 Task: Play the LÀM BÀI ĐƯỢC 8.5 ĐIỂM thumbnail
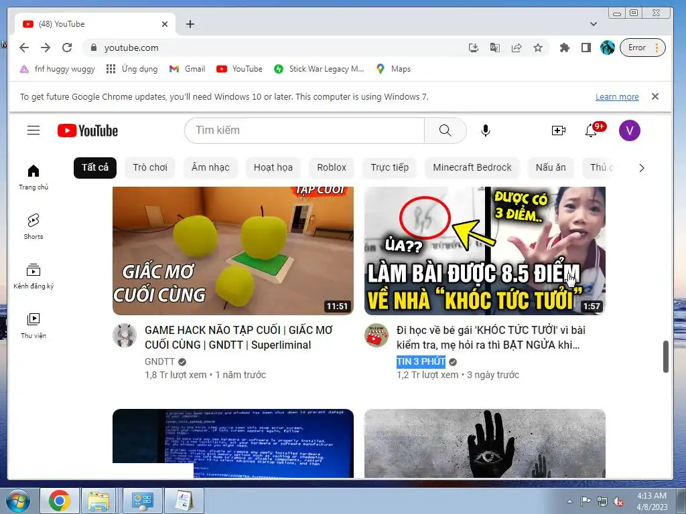pyautogui.click(x=485, y=251)
